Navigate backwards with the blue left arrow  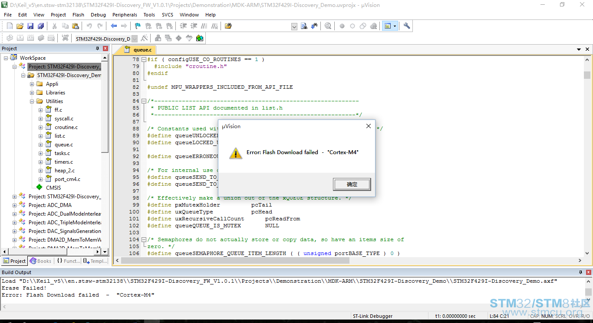coord(114,26)
